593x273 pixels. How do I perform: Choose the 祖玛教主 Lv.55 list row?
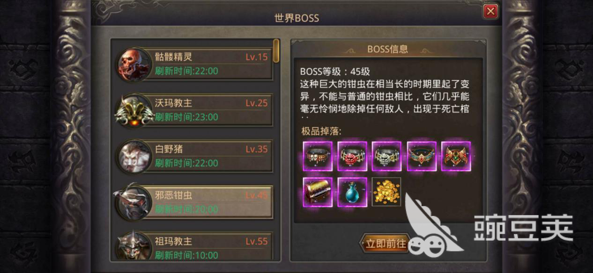[195, 246]
